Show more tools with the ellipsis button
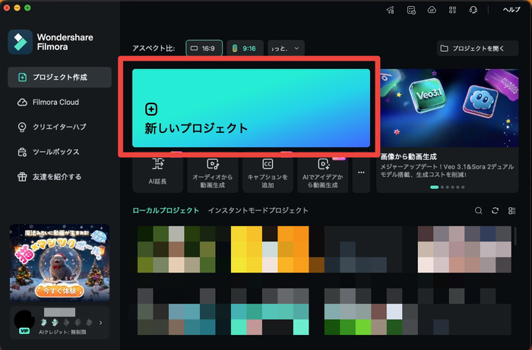Viewport: 532px width, 350px height. click(x=361, y=173)
